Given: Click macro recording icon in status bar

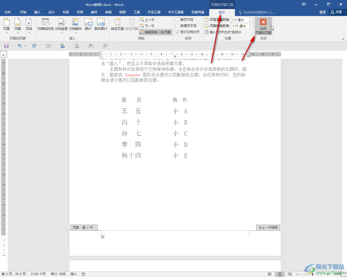Looking at the screenshot, I should click(83, 274).
